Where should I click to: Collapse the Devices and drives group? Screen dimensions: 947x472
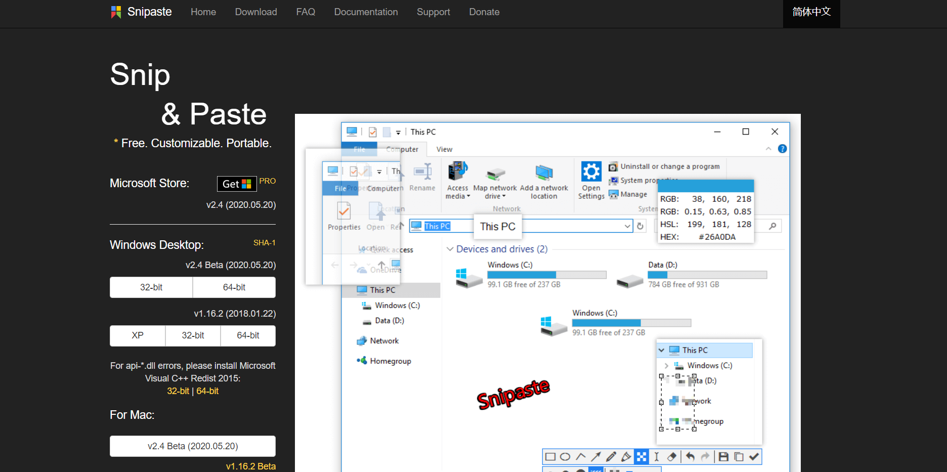click(x=450, y=249)
